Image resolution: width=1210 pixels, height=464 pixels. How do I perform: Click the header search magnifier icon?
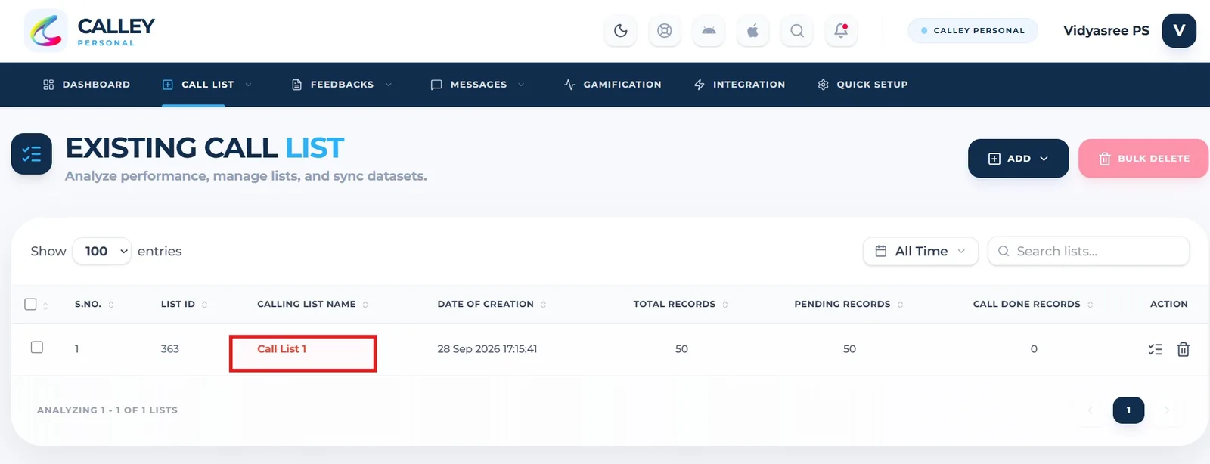pyautogui.click(x=797, y=31)
